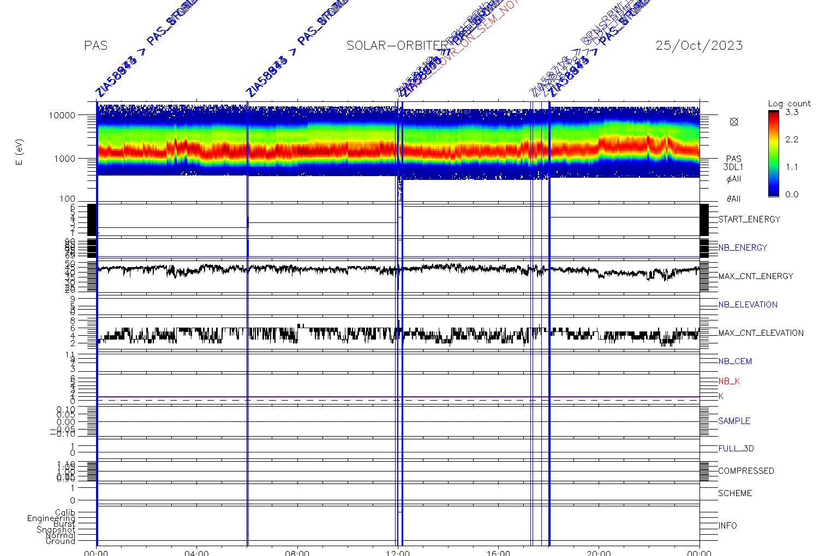Image resolution: width=825 pixels, height=556 pixels.
Task: Click the 'Log count' legend title
Action: click(x=789, y=104)
